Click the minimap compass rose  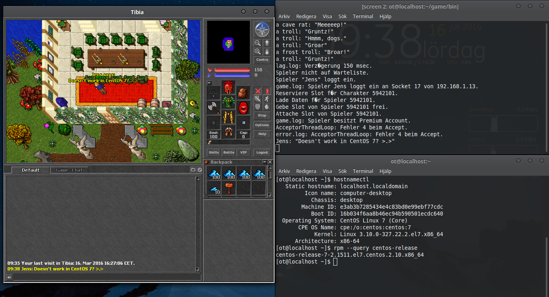pyautogui.click(x=262, y=29)
